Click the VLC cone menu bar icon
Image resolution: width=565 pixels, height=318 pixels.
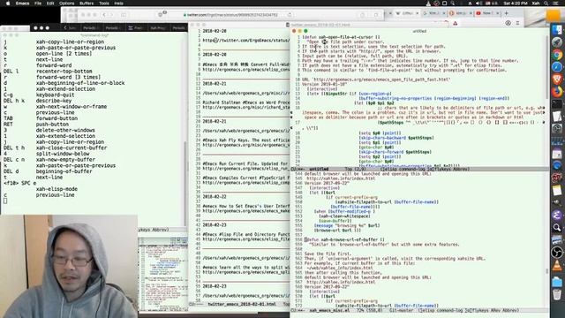point(428,4)
